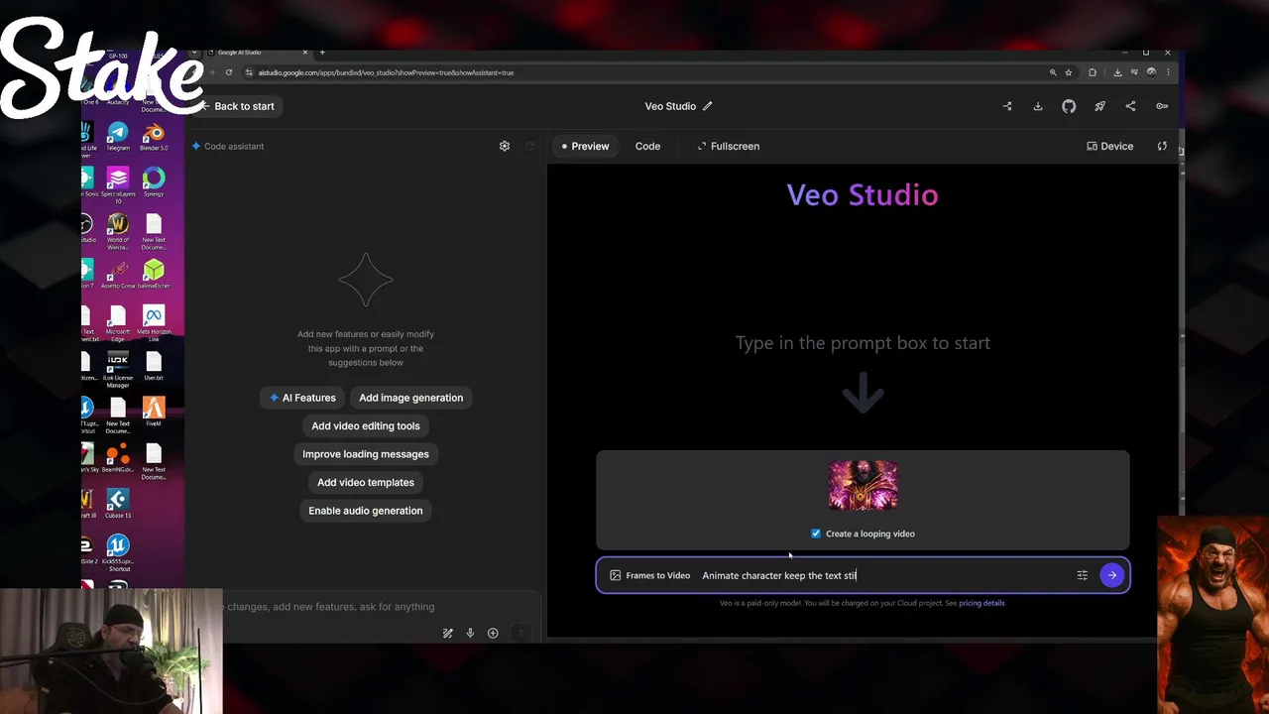The image size is (1269, 714).
Task: Switch to the Code tab
Action: 647,146
